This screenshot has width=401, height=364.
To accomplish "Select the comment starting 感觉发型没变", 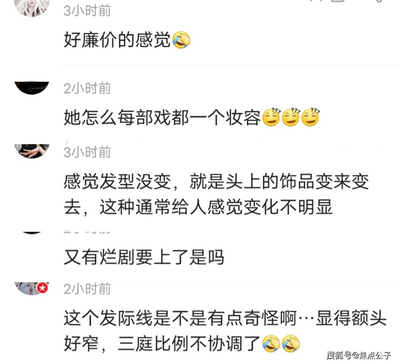I will click(x=216, y=194).
